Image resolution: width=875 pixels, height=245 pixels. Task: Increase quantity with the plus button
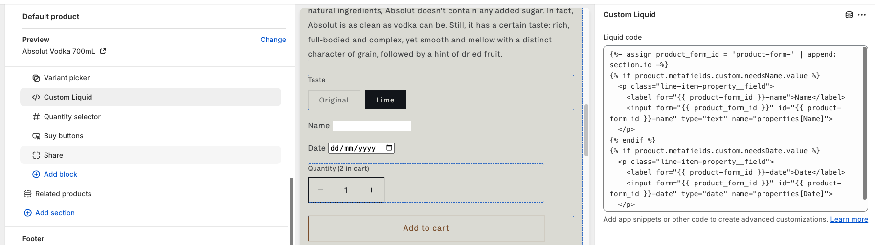point(371,190)
